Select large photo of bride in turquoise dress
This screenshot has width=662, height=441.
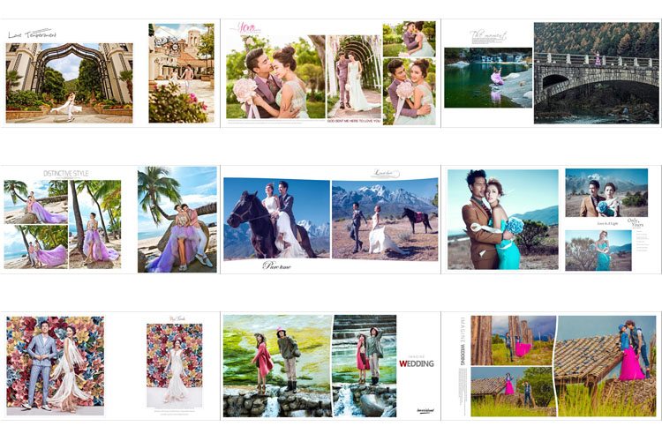pos(502,219)
